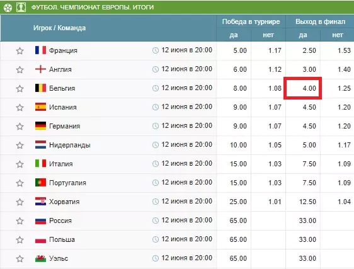This screenshot has height=269, width=354.
Task: Star the Польша row
Action: [20, 239]
